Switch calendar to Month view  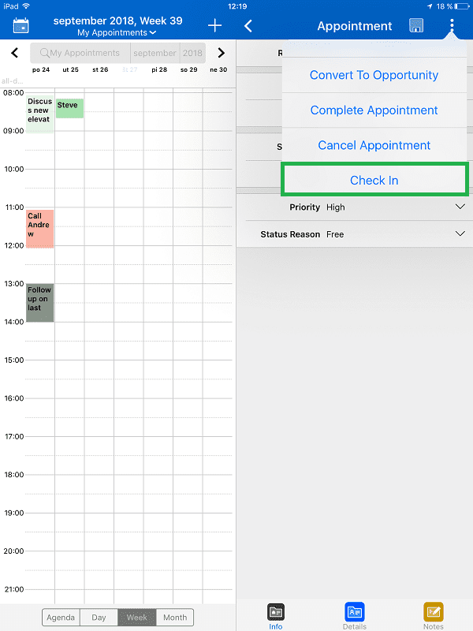(175, 618)
